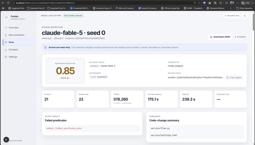Add this page to favourites star
255x145 pixels.
pos(199,3)
